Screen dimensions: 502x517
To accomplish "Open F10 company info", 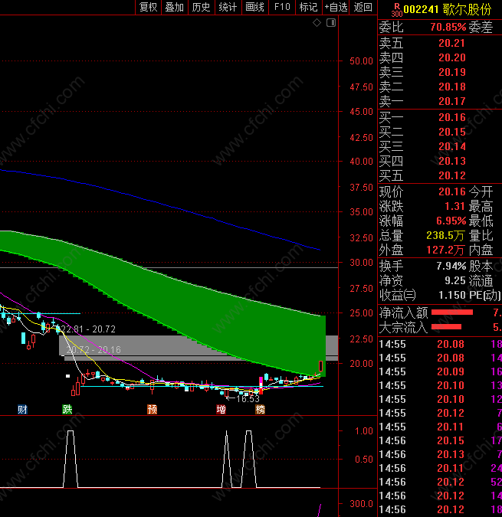I will 282,7.
